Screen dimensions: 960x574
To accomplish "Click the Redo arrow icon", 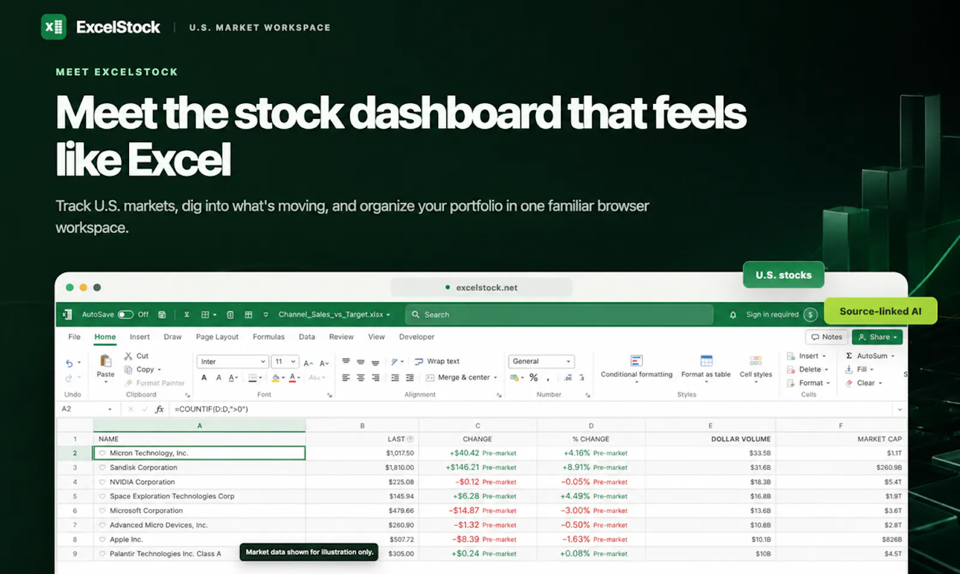I will pyautogui.click(x=69, y=378).
